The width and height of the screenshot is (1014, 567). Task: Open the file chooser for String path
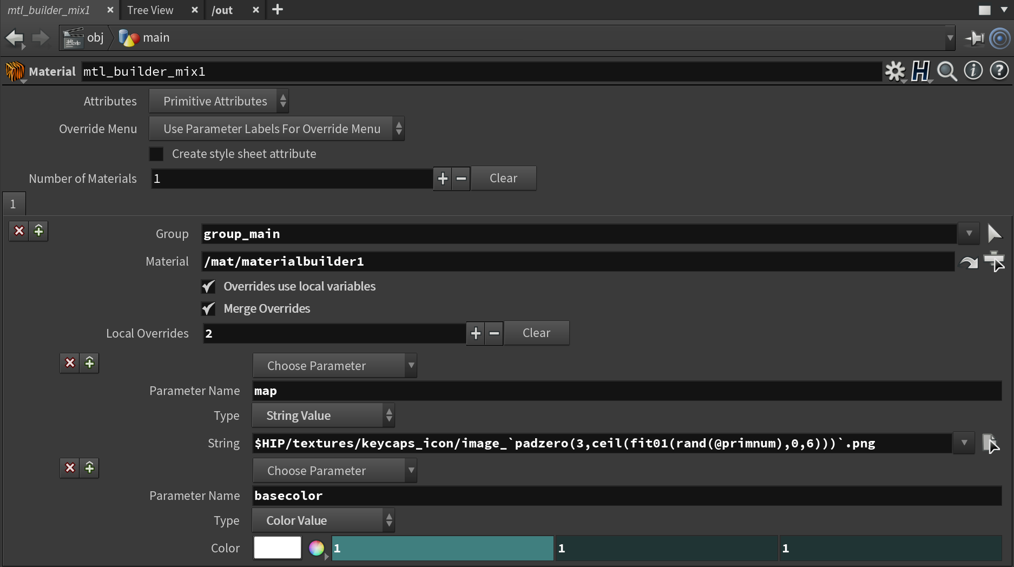click(990, 443)
